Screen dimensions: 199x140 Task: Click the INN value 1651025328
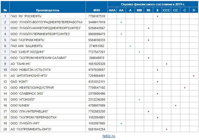[x=97, y=64]
